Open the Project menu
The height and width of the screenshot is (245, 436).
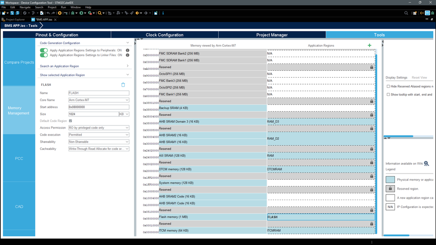[x=52, y=7]
